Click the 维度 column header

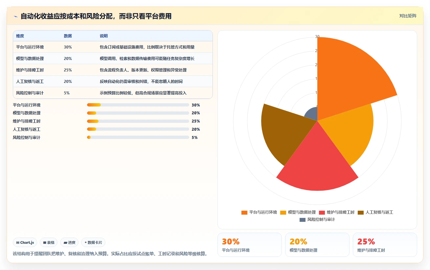[x=20, y=36]
